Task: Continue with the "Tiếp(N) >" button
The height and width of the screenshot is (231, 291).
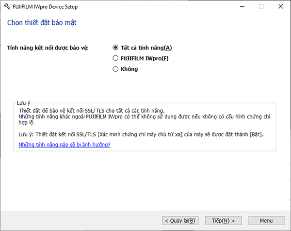Action: (223, 220)
